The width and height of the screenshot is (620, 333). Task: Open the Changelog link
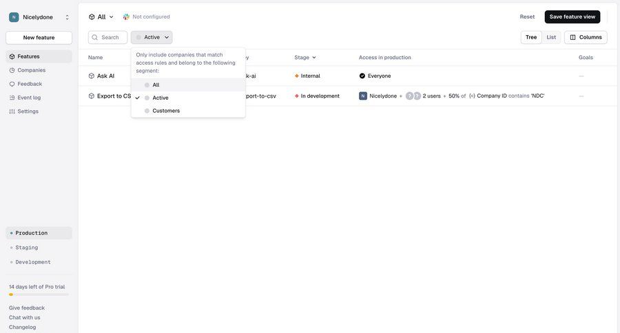point(22,327)
